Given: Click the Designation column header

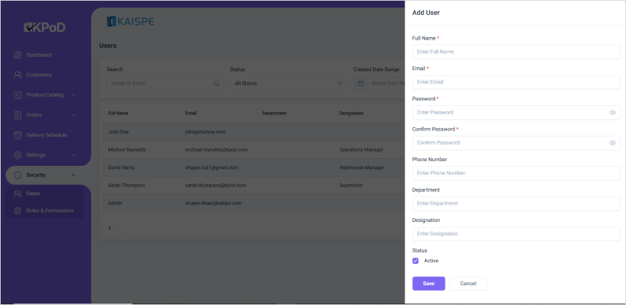Looking at the screenshot, I should (x=351, y=113).
